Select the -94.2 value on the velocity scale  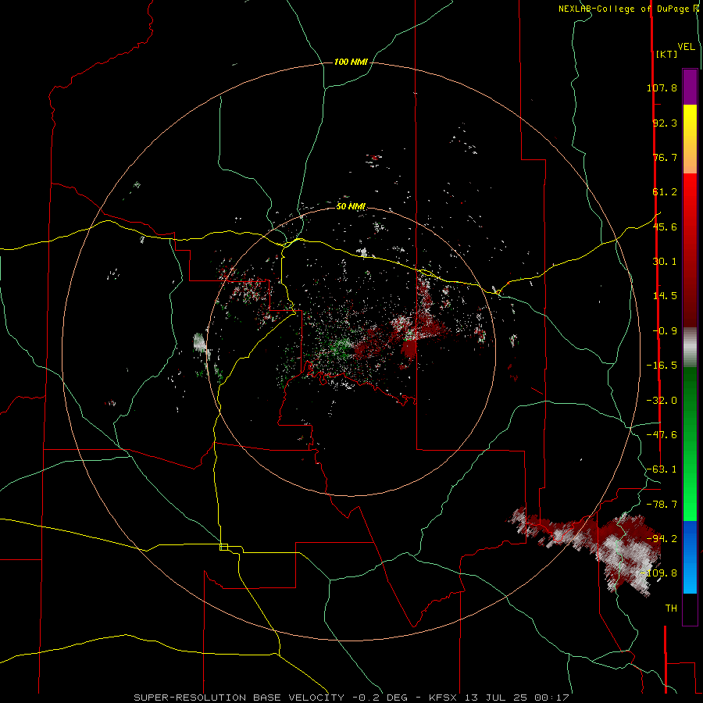662,539
